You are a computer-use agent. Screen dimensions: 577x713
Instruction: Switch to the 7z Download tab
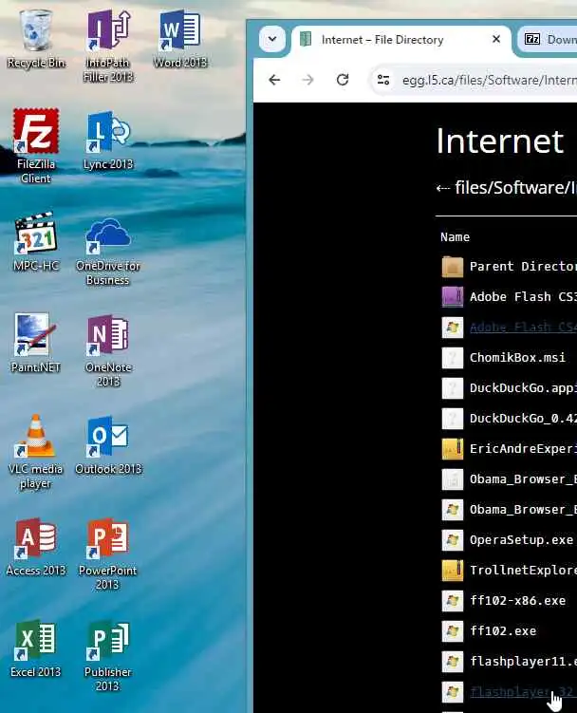pyautogui.click(x=549, y=40)
